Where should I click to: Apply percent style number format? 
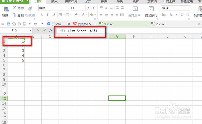[171, 15]
